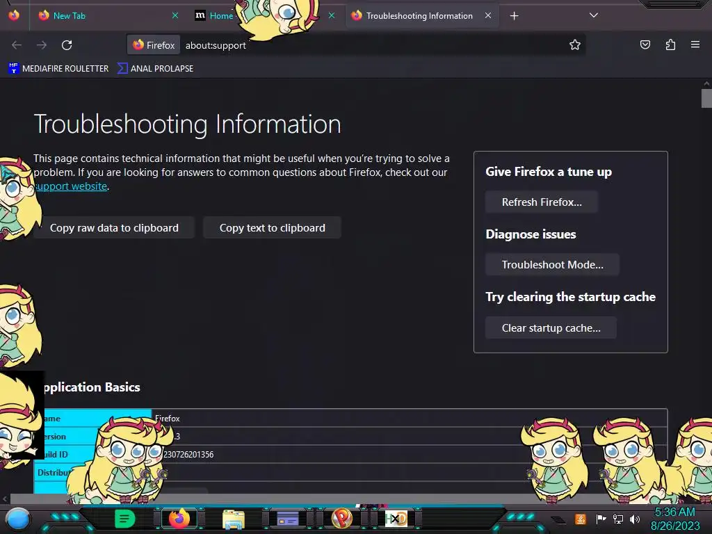Viewport: 712px width, 534px height.
Task: Open File Explorer from the taskbar
Action: click(x=234, y=519)
